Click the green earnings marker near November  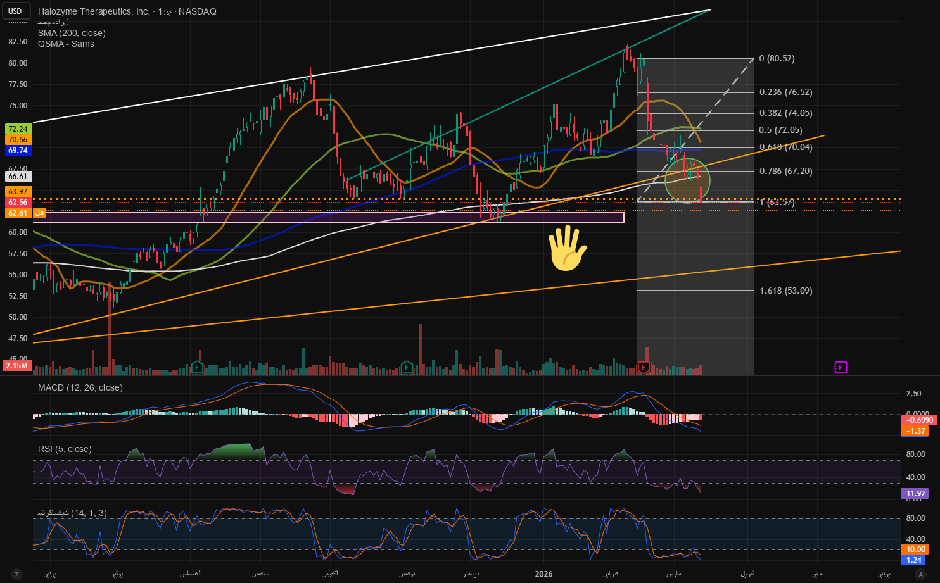pyautogui.click(x=407, y=367)
